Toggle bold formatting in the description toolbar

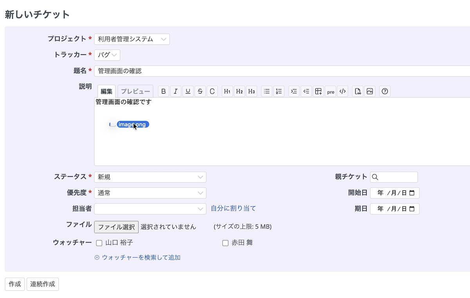(x=164, y=91)
